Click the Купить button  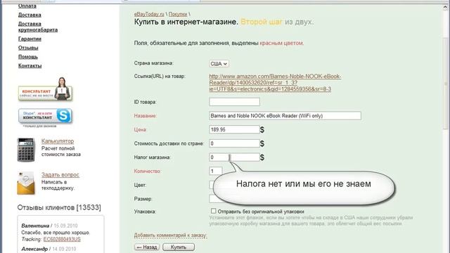click(179, 247)
